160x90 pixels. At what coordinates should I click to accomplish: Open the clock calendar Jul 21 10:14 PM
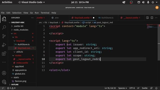[80, 2]
